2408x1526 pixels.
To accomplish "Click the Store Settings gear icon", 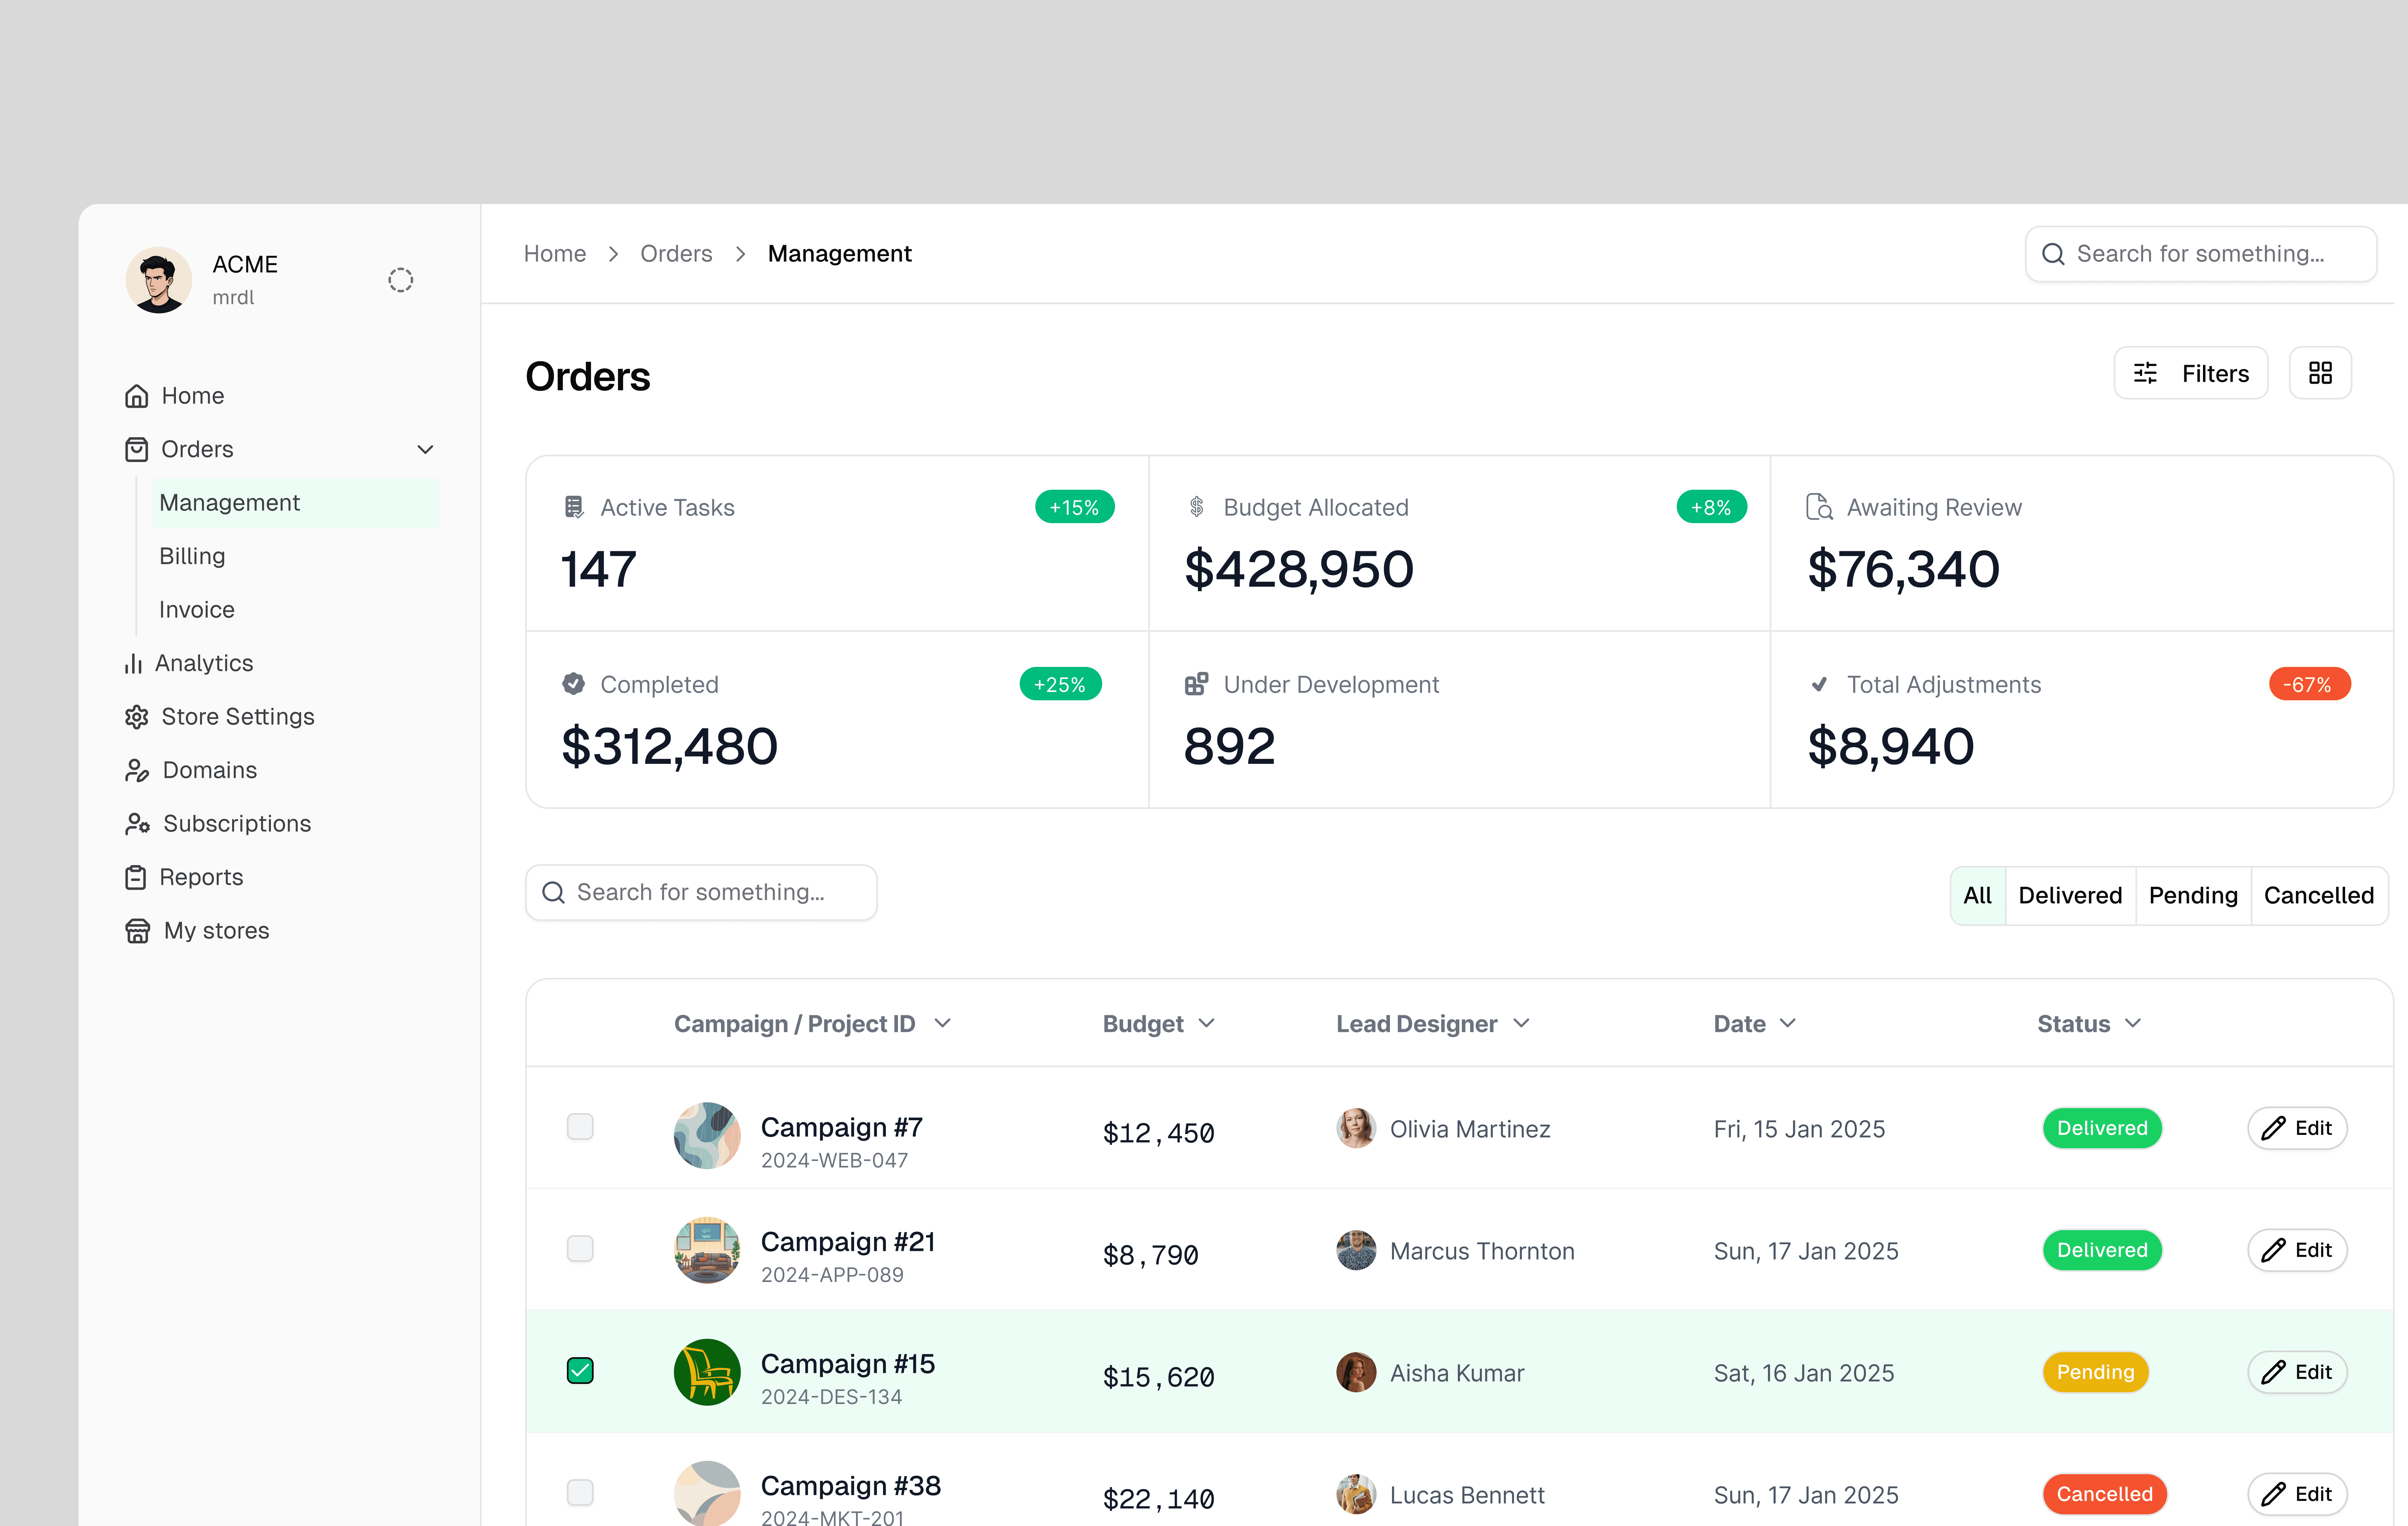I will click(137, 716).
